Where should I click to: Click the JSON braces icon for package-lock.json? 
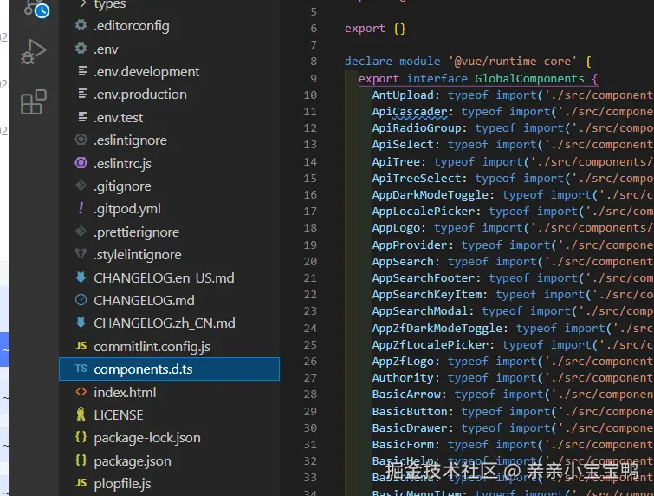click(81, 437)
